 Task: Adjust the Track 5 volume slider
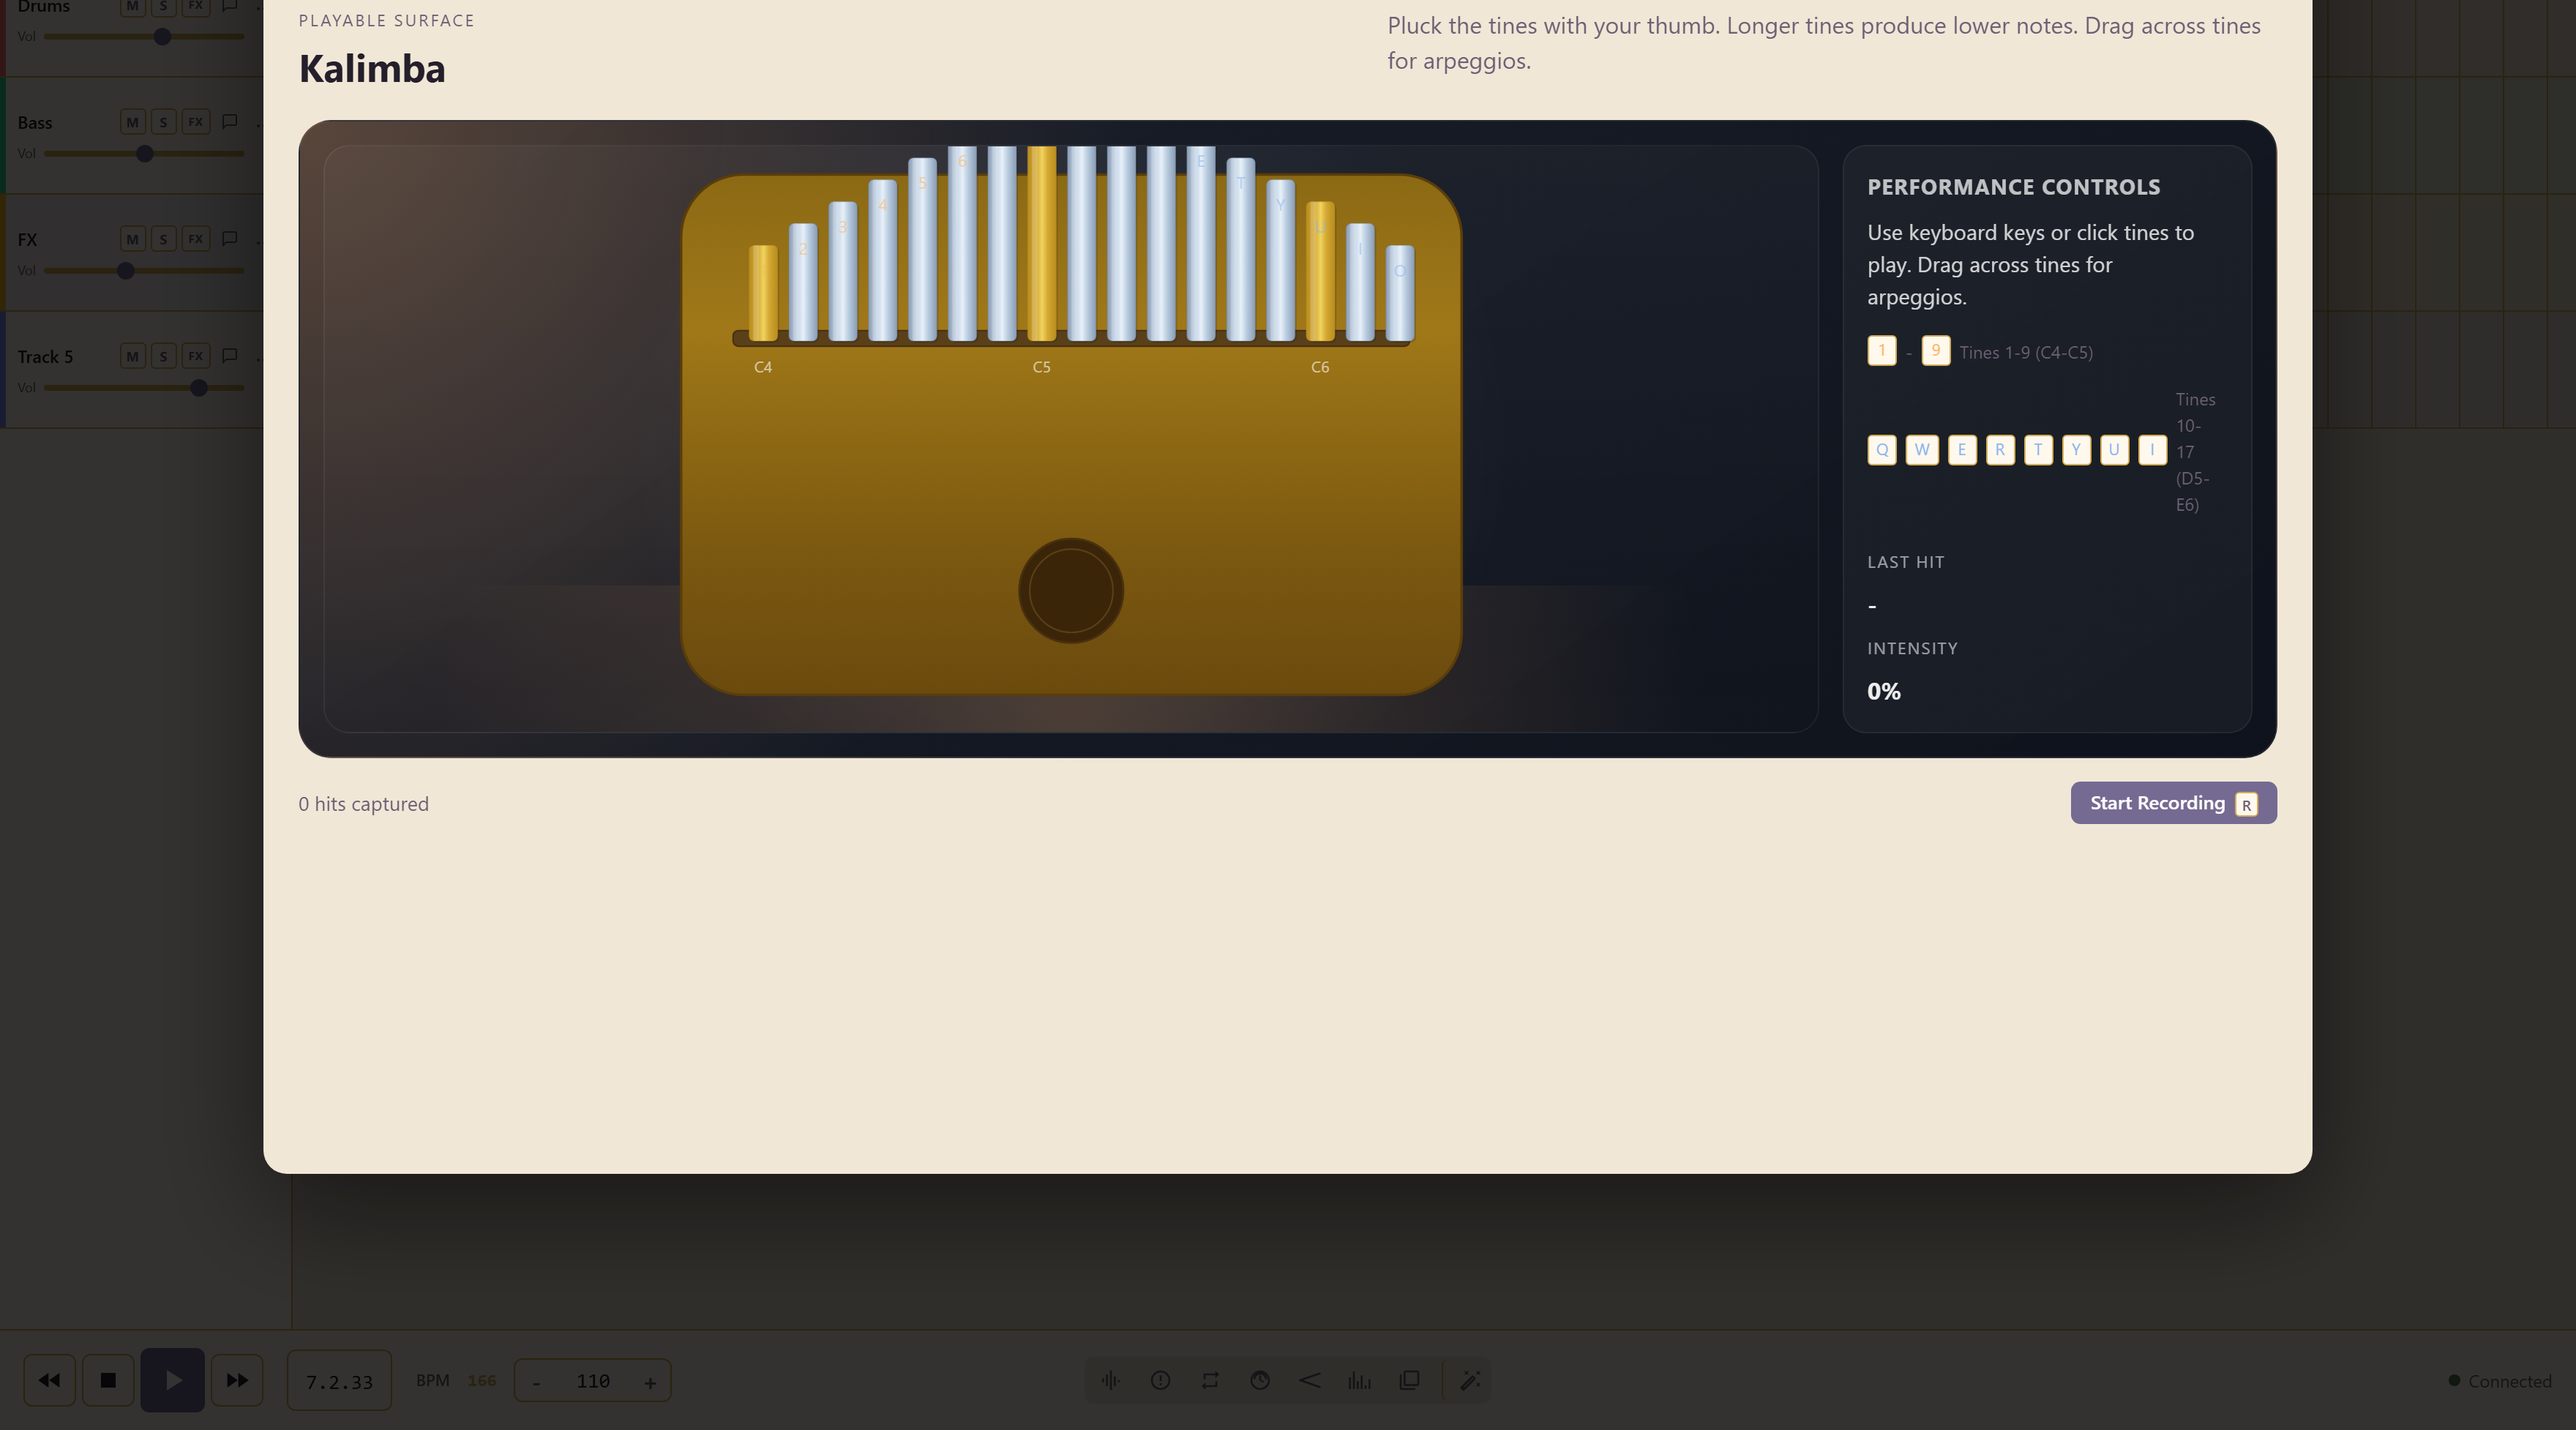tap(144, 387)
